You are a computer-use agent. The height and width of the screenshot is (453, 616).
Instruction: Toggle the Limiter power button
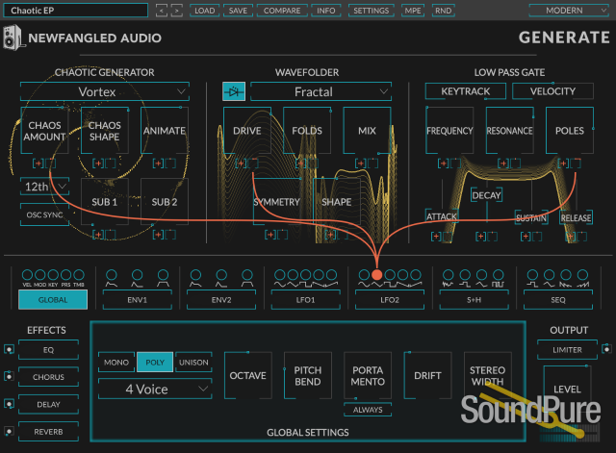pos(605,350)
